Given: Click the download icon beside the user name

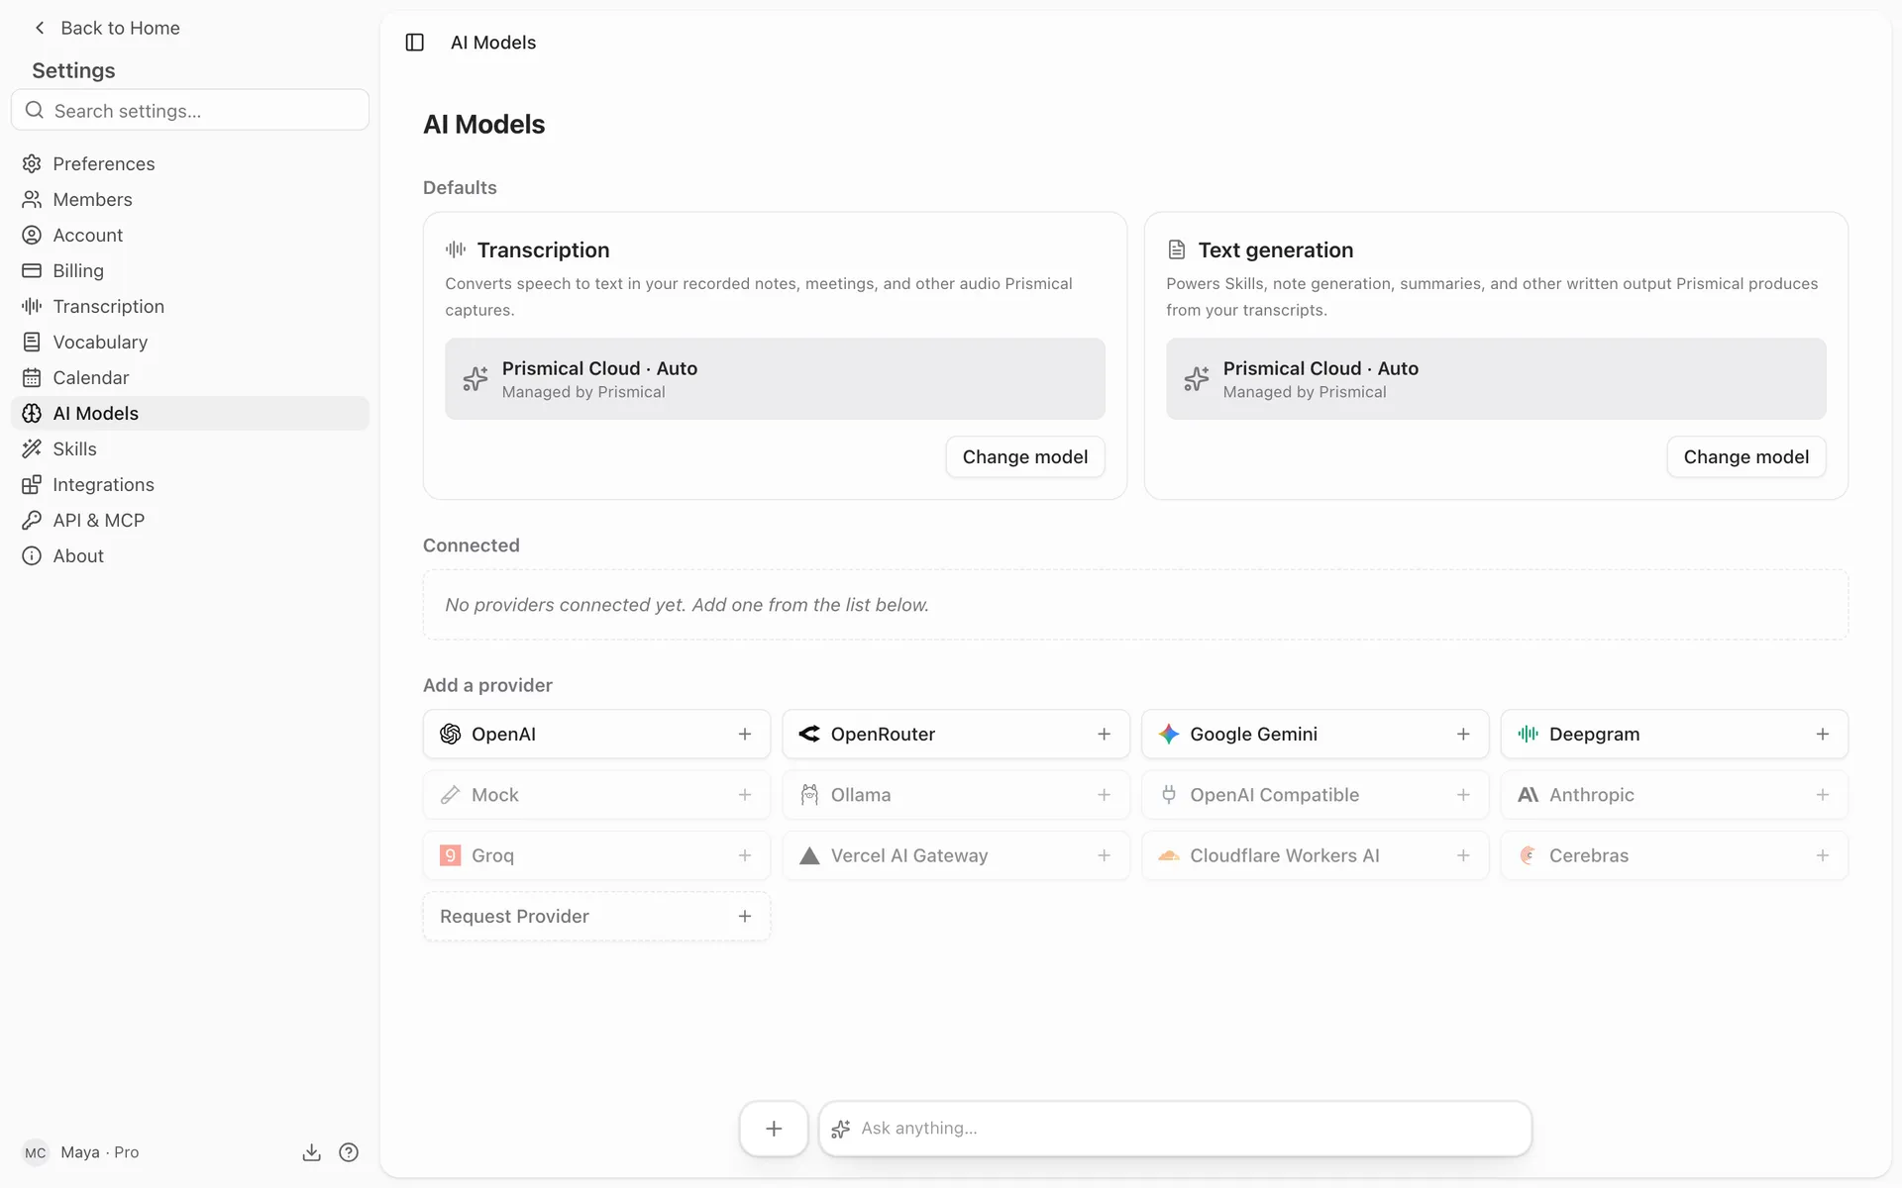Looking at the screenshot, I should [311, 1152].
